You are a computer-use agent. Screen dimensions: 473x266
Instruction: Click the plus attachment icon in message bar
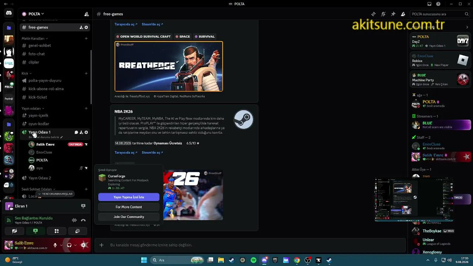click(x=101, y=245)
